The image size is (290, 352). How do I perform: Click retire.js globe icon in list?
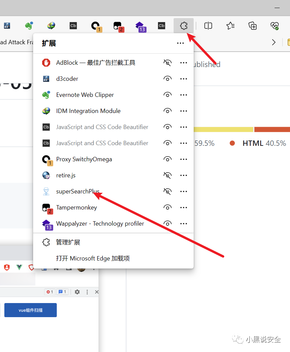point(46,175)
